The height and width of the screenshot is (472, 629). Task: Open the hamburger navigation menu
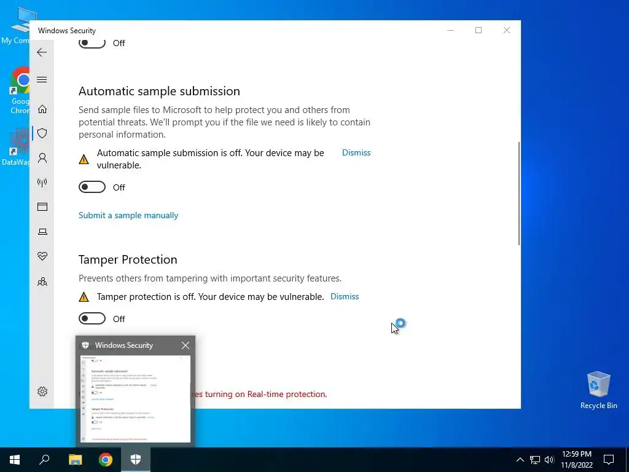[x=42, y=79]
